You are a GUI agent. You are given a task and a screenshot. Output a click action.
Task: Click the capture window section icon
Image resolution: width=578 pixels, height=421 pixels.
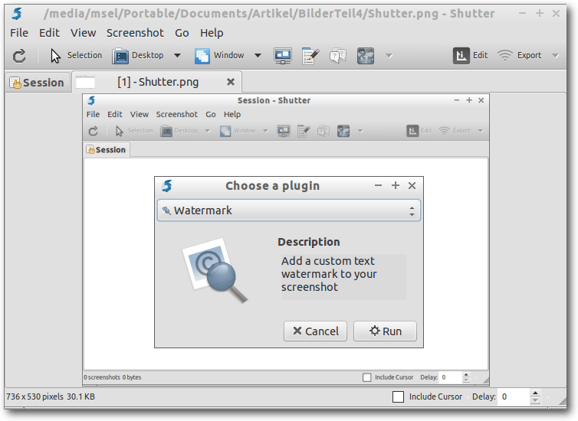(310, 56)
